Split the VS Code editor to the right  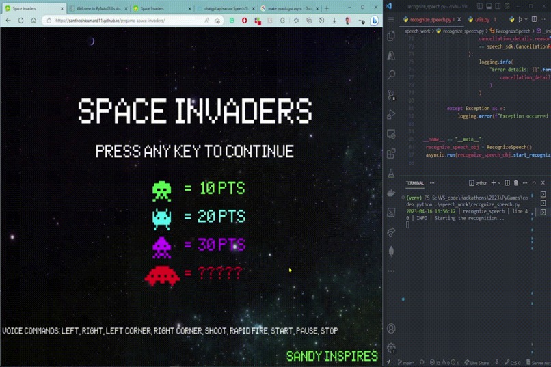coord(534,20)
